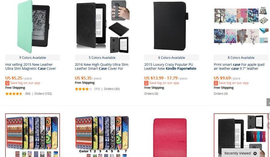The image size is (270, 157).
Task: Open Print smart case For apple ipad link
Action: (x=239, y=67)
